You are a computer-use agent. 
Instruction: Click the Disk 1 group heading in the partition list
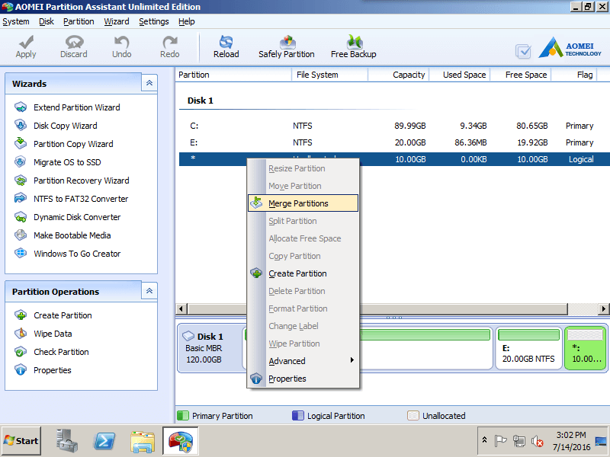click(x=201, y=101)
